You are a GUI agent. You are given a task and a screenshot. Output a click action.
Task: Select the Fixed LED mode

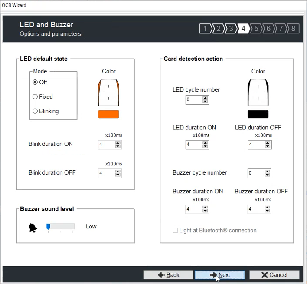(35, 97)
